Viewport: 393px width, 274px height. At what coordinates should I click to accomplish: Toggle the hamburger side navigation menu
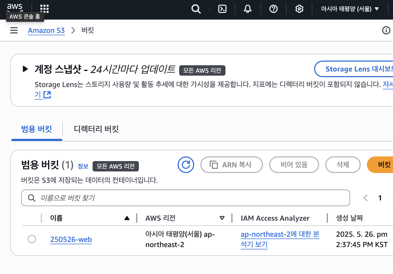click(x=14, y=30)
